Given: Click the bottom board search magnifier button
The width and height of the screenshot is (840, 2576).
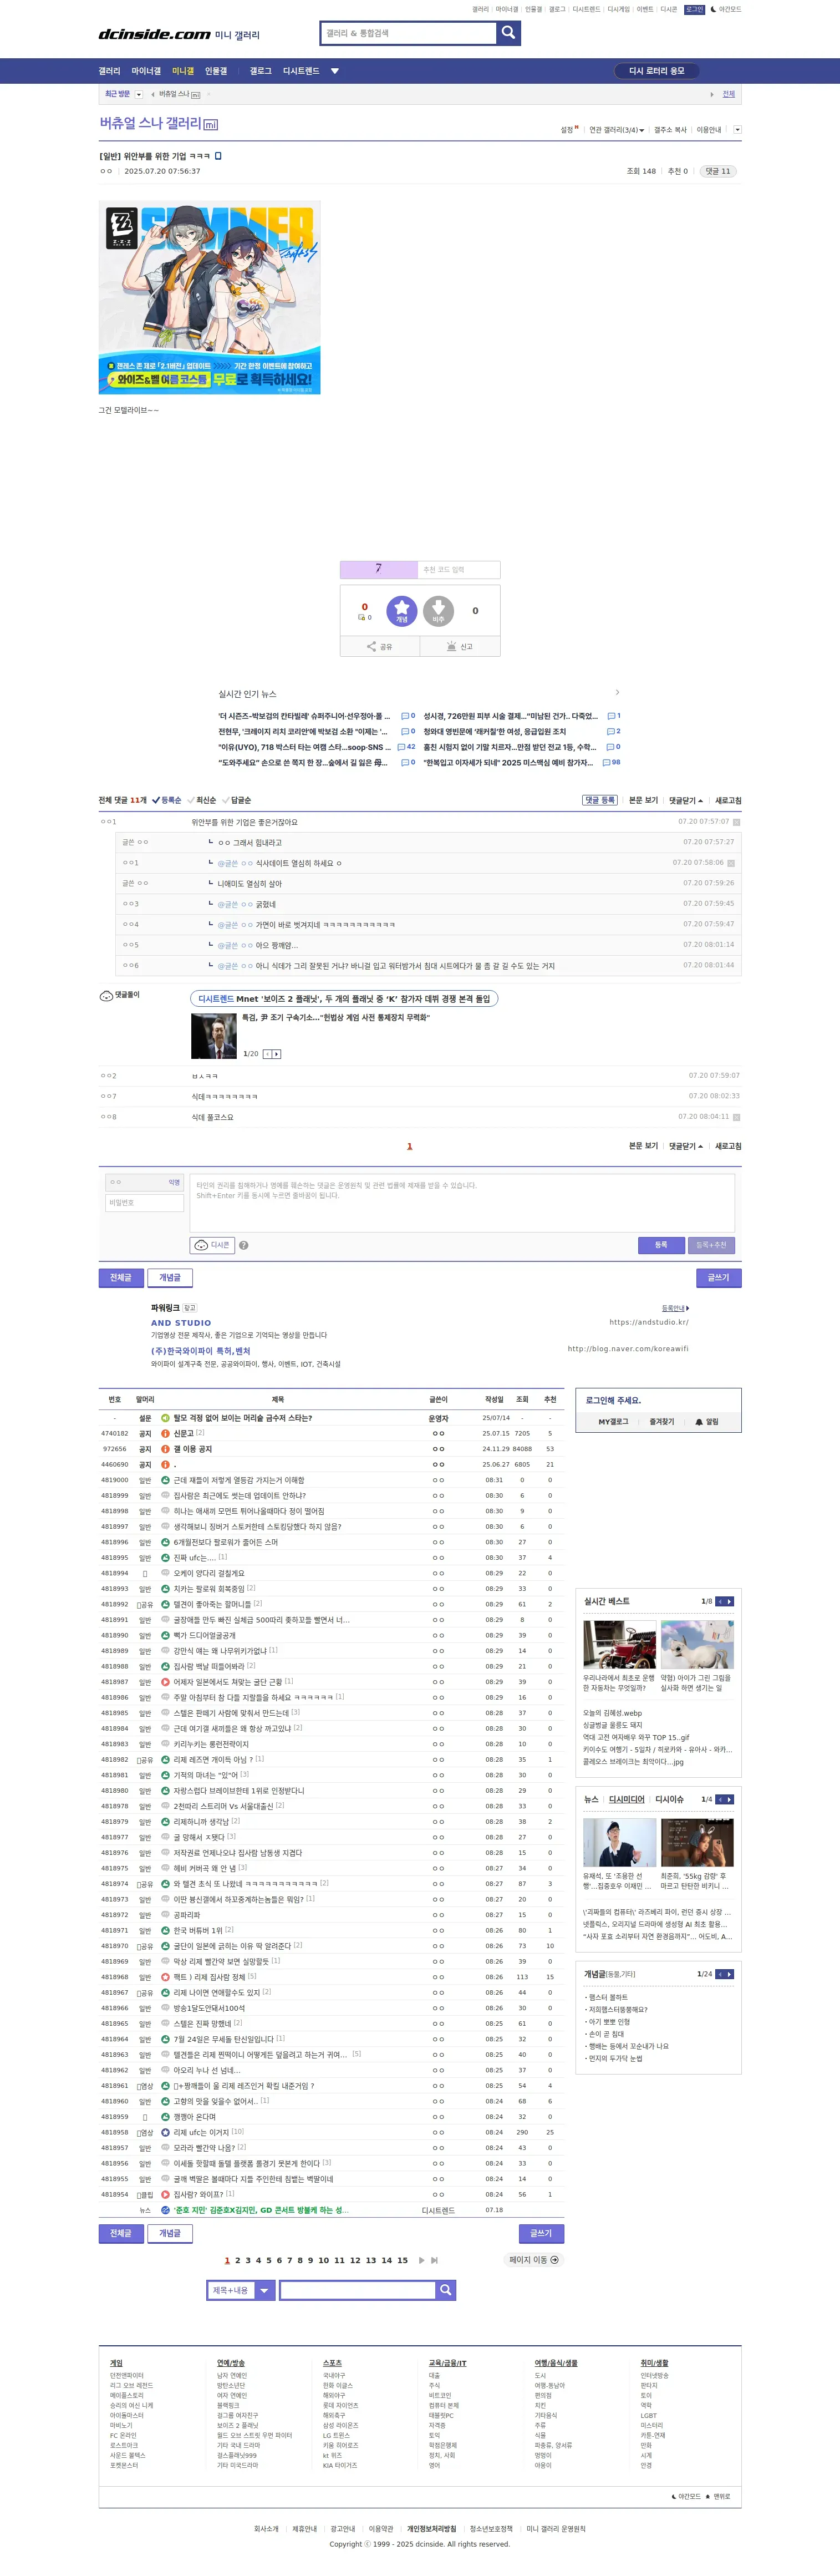Looking at the screenshot, I should click(446, 2289).
